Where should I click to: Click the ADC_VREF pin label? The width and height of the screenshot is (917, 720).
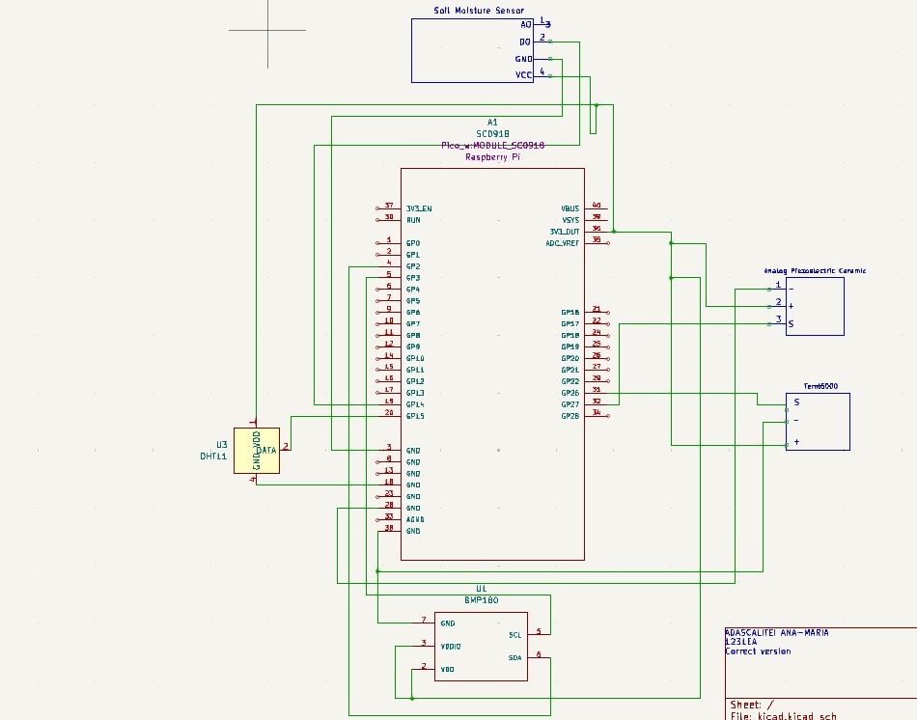pos(563,243)
